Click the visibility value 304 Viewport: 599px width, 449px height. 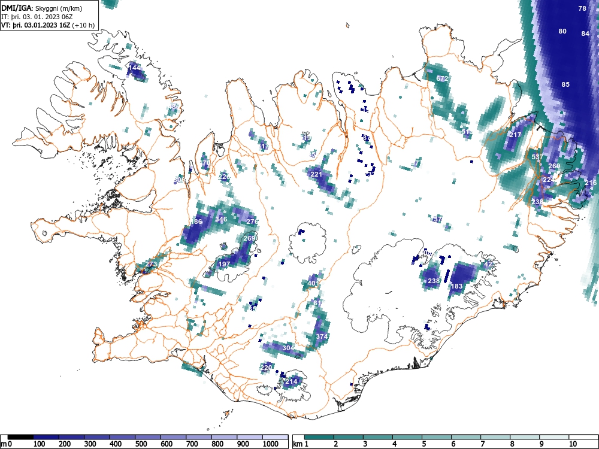[289, 348]
